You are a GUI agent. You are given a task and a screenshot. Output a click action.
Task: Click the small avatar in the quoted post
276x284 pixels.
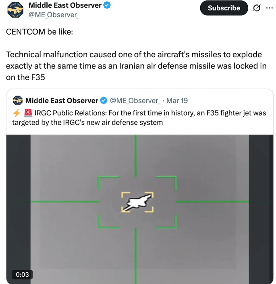18,100
